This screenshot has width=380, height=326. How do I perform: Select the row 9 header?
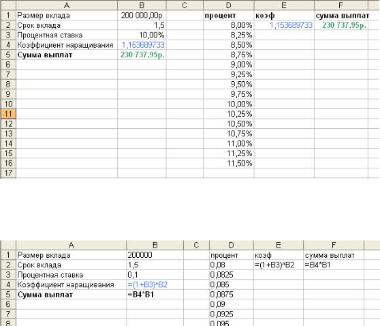[x=8, y=94]
